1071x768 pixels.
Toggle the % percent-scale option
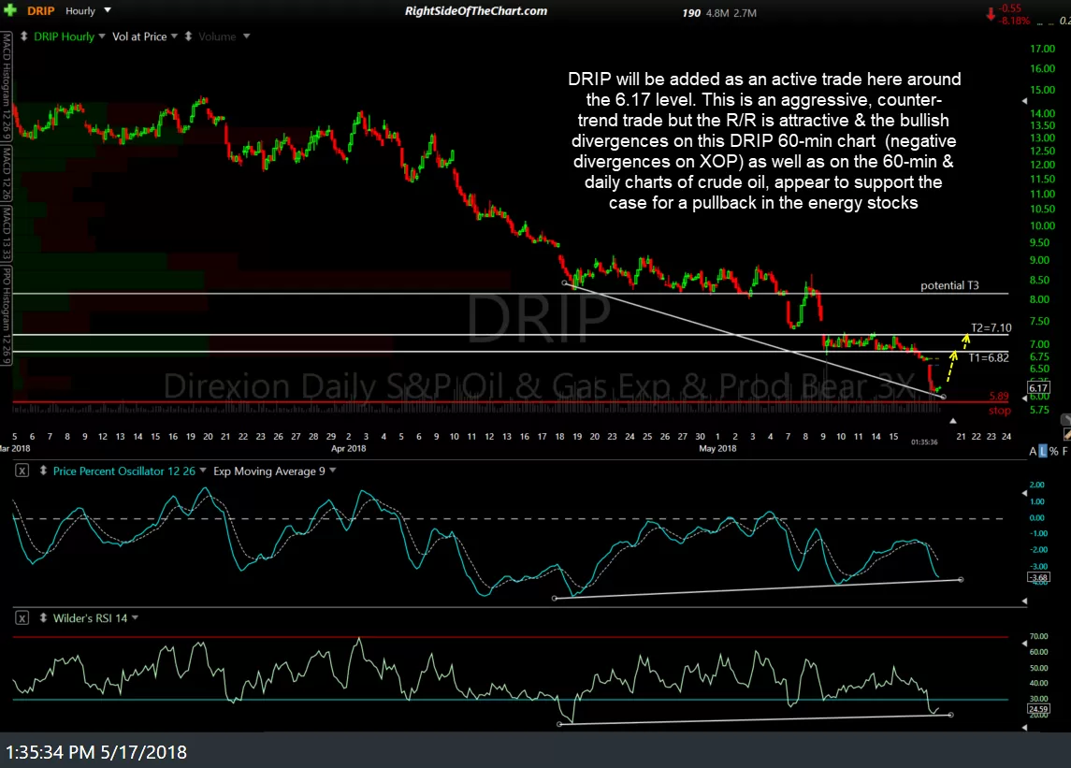click(1054, 452)
